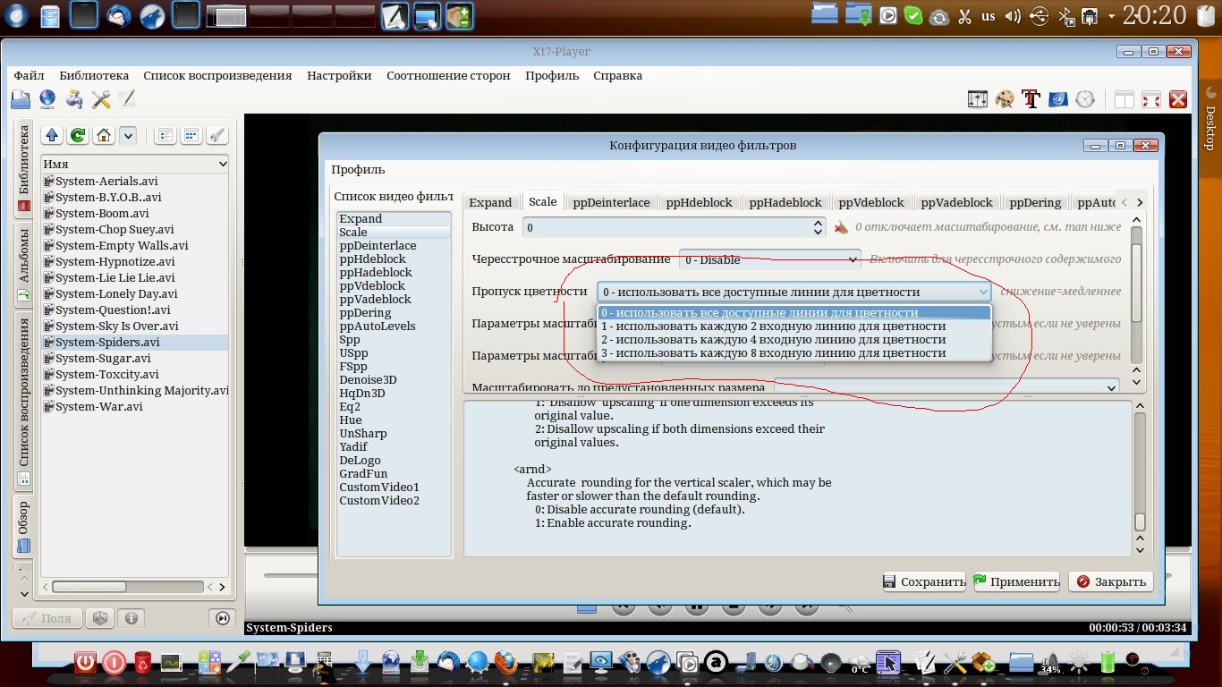
Task: Click the Поля button
Action: coord(47,617)
